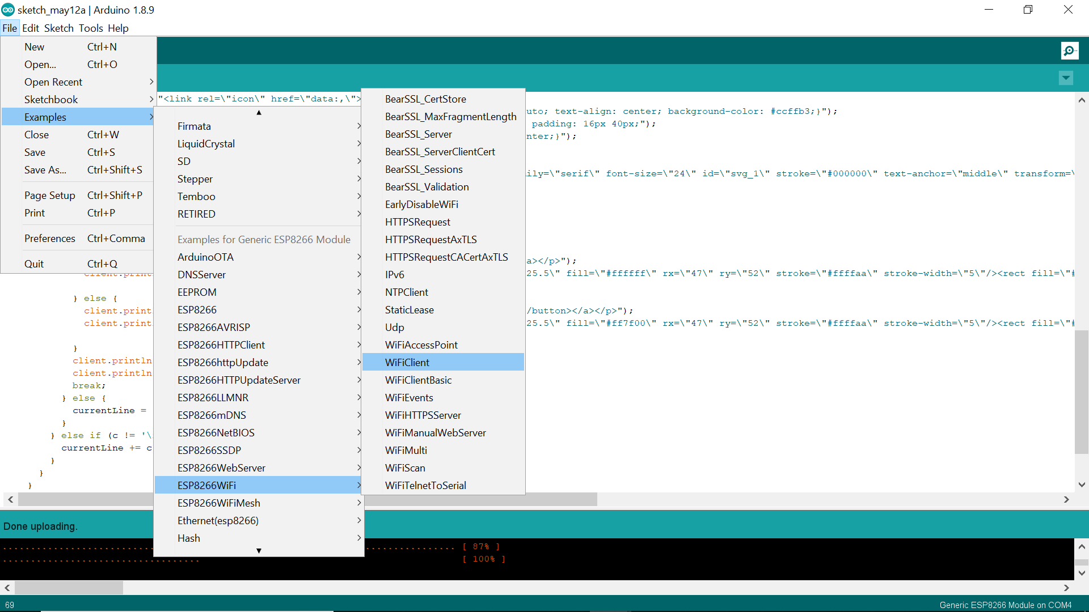Viewport: 1089px width, 612px height.
Task: Click the editor vertical scrollbar thumb
Action: (1082, 391)
